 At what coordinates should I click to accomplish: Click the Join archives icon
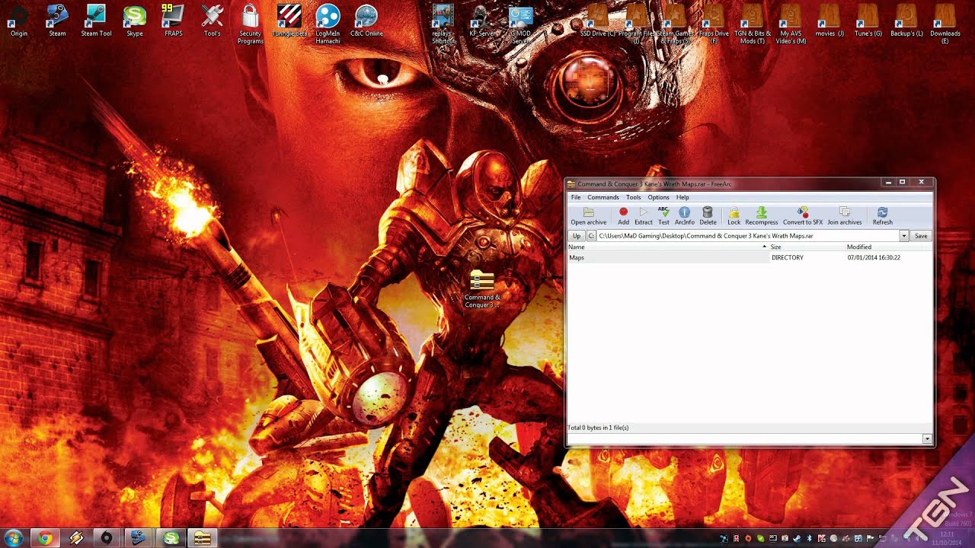click(x=844, y=216)
